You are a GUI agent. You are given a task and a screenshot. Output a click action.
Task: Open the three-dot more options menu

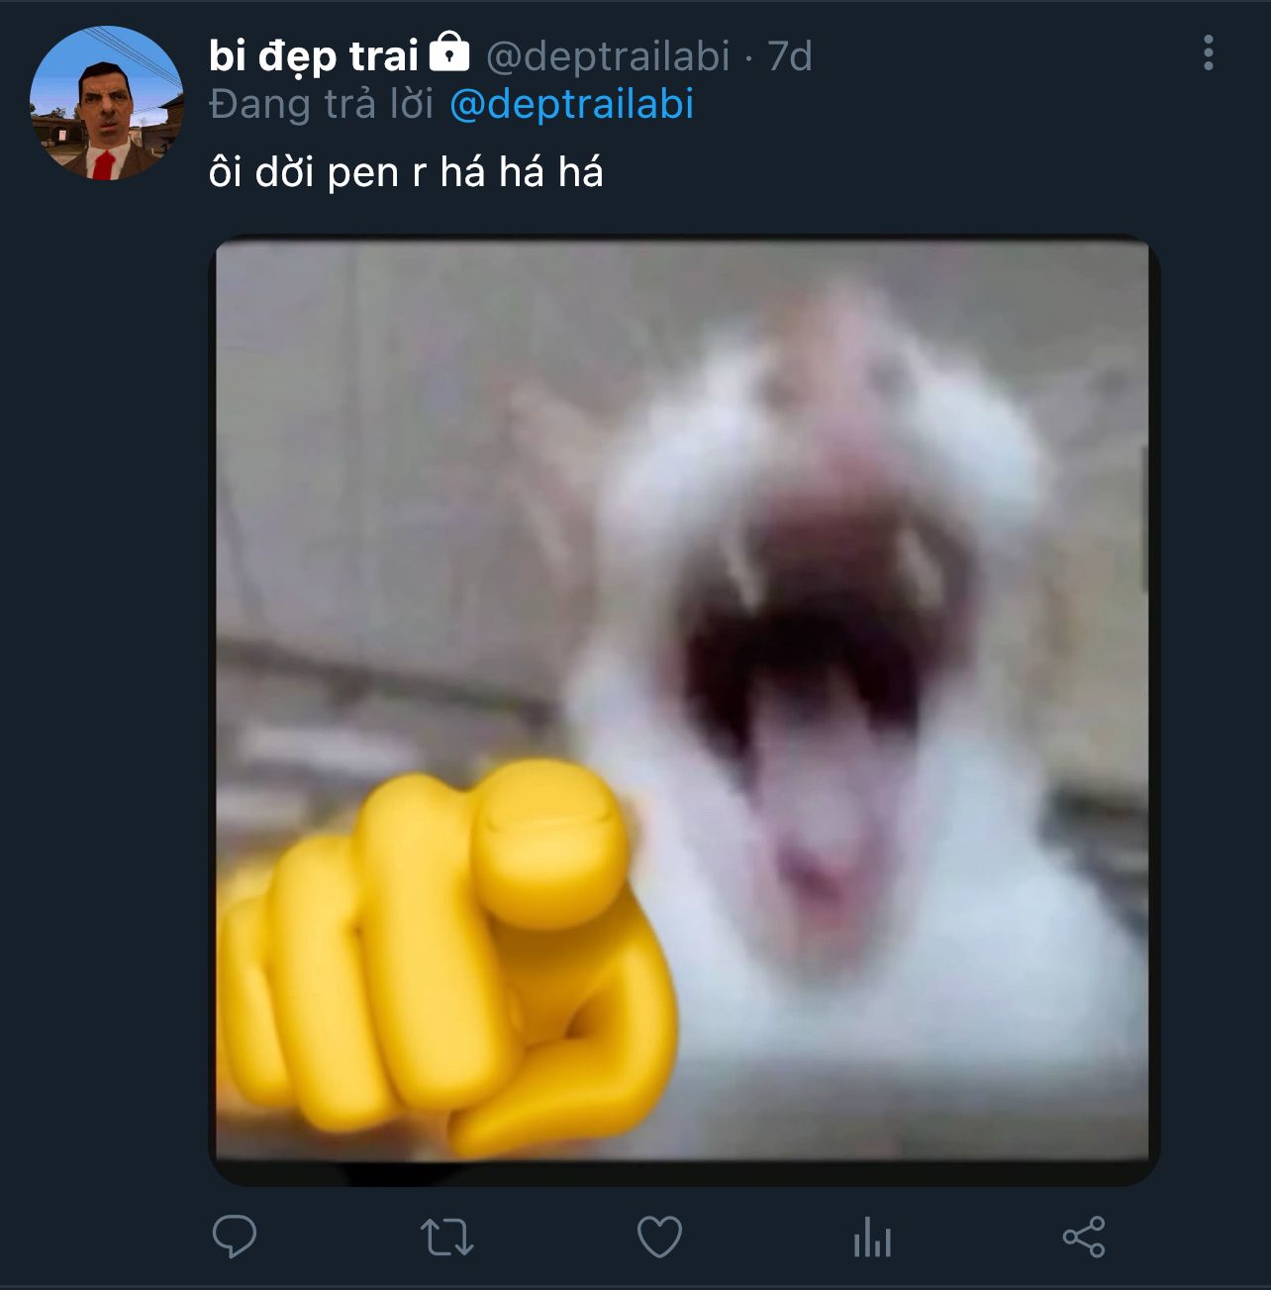pyautogui.click(x=1209, y=53)
